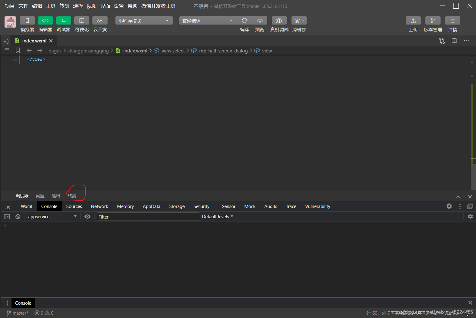
Task: Open the 编辑 menu
Action: point(37,6)
